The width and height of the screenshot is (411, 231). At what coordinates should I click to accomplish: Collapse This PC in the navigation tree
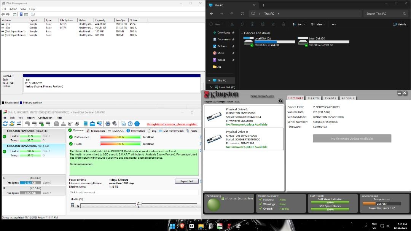click(209, 81)
